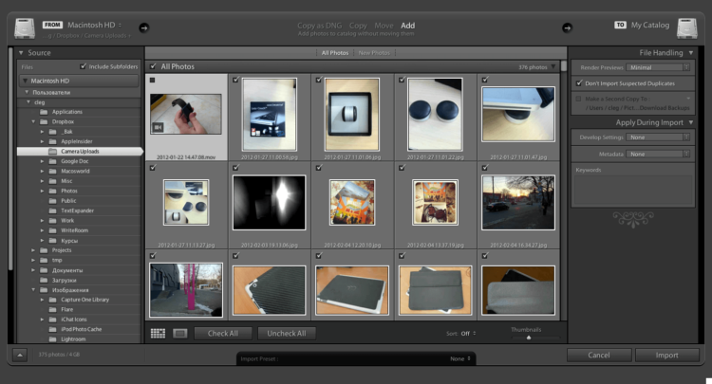The width and height of the screenshot is (712, 384).
Task: Click the TextExpander folder icon
Action: pos(53,210)
